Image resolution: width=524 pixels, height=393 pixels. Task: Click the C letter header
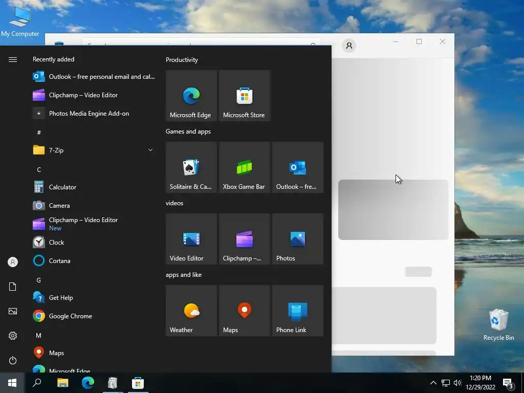click(x=39, y=170)
